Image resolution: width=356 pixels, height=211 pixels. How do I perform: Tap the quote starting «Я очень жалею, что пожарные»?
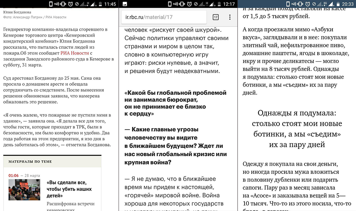click(x=57, y=130)
